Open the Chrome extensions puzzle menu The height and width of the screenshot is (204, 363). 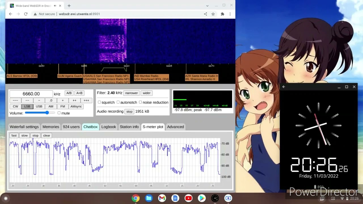(223, 14)
